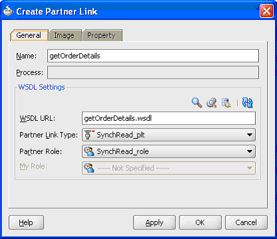Screen dimensions: 277x239
Task: Click the "Partner Role:" label
Action: coord(41,151)
